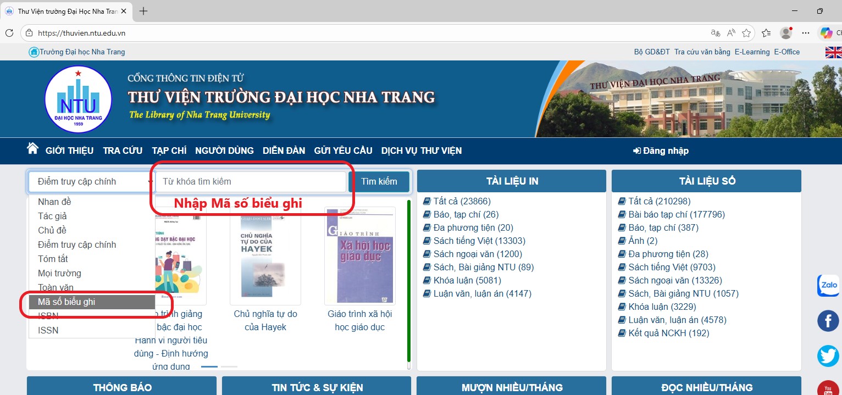Refresh the page in browser
842x395 pixels.
tap(9, 33)
